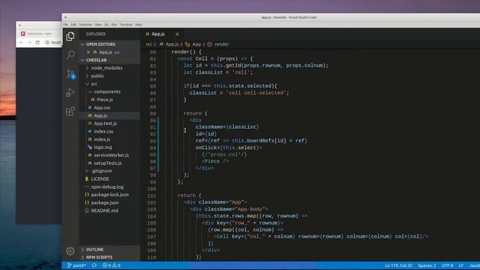The height and width of the screenshot is (270, 480).
Task: Select App.js under src folder
Action: 109,115
